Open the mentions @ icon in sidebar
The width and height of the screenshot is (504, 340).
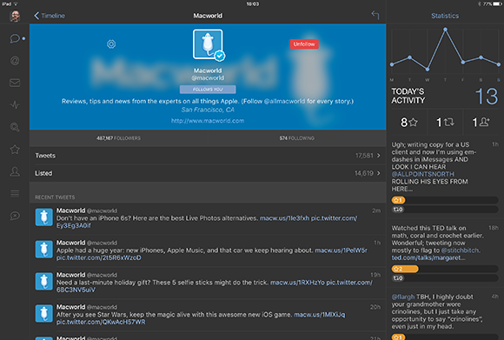(15, 61)
